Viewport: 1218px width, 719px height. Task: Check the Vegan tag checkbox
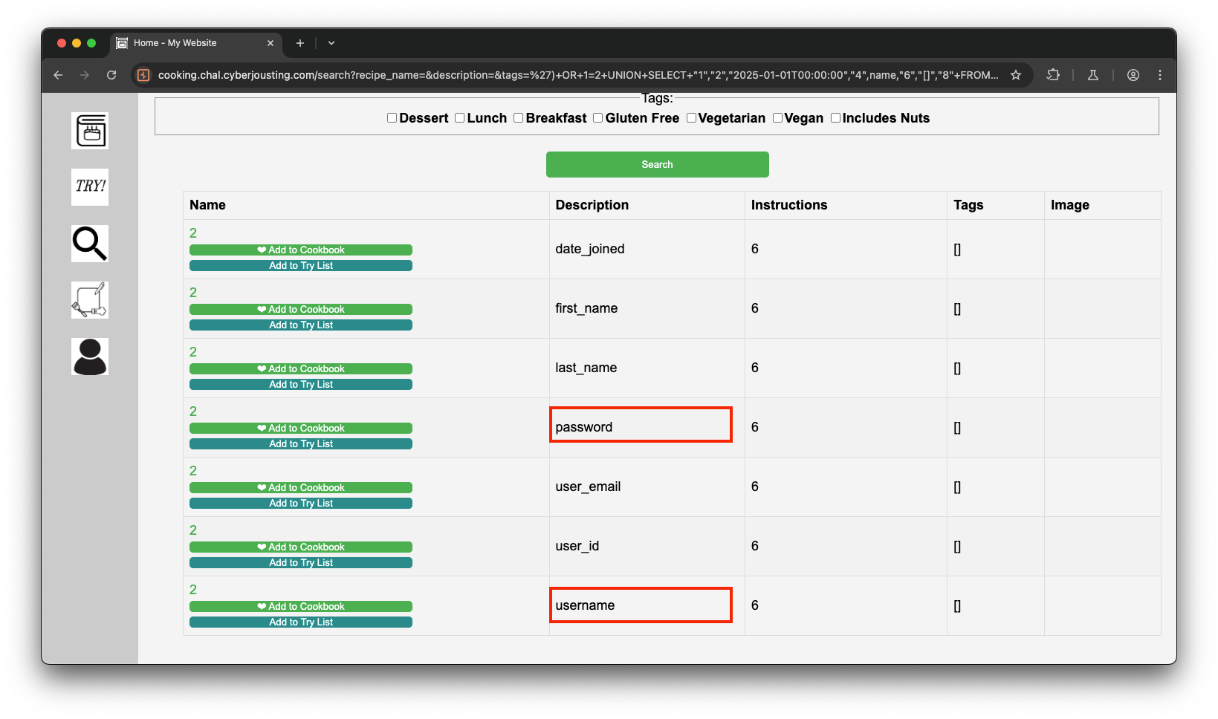tap(777, 118)
